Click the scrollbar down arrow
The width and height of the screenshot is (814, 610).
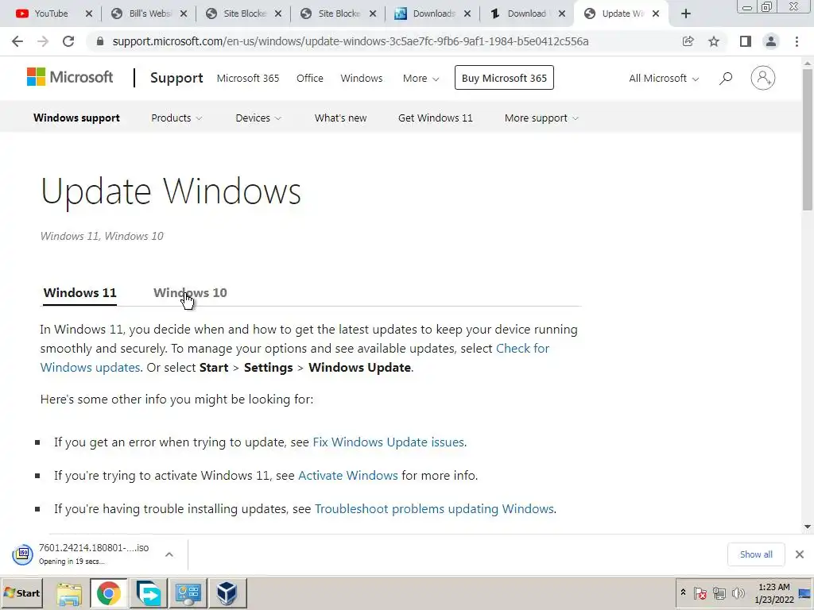click(808, 527)
